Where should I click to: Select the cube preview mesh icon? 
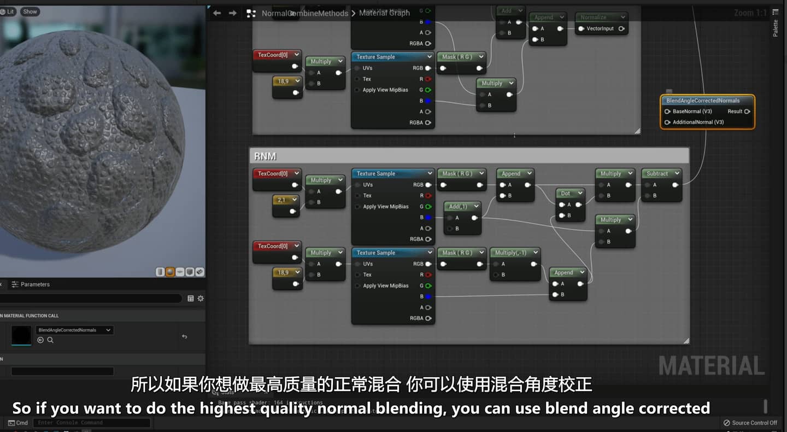pyautogui.click(x=190, y=272)
